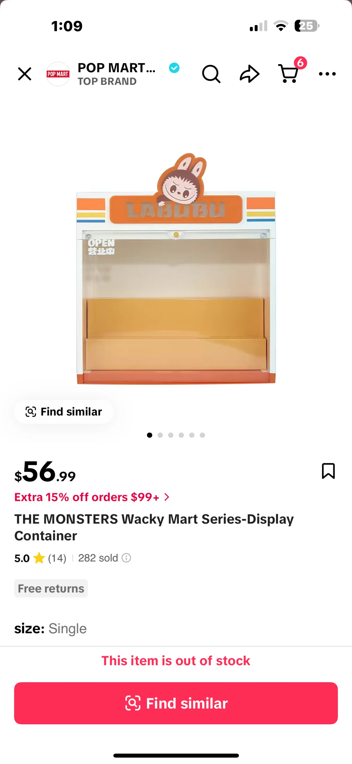Screen dimensions: 352x764
Task: Tap the info icon beside 282 sold
Action: [x=126, y=558]
